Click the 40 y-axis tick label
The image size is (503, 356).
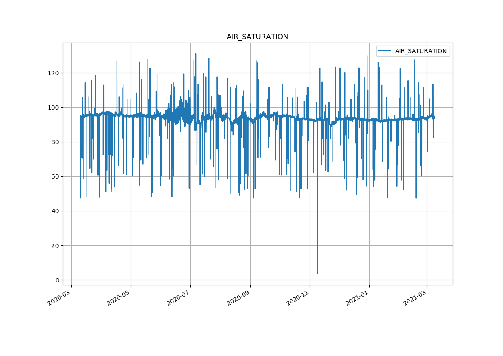pos(56,211)
